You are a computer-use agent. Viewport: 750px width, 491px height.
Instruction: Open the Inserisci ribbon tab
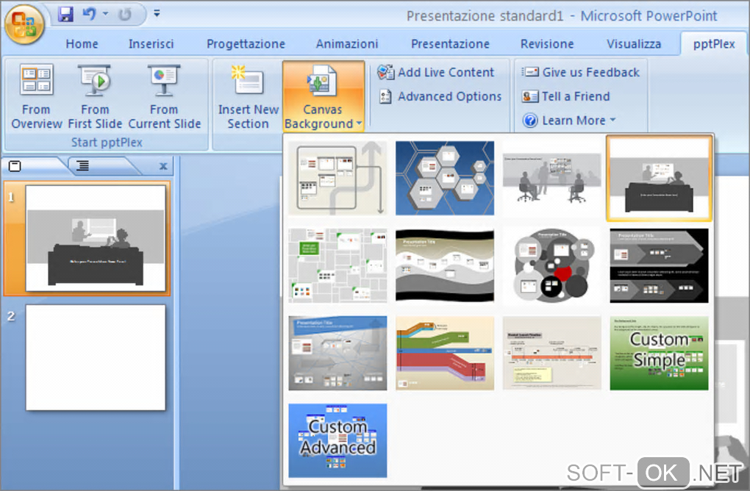click(151, 44)
